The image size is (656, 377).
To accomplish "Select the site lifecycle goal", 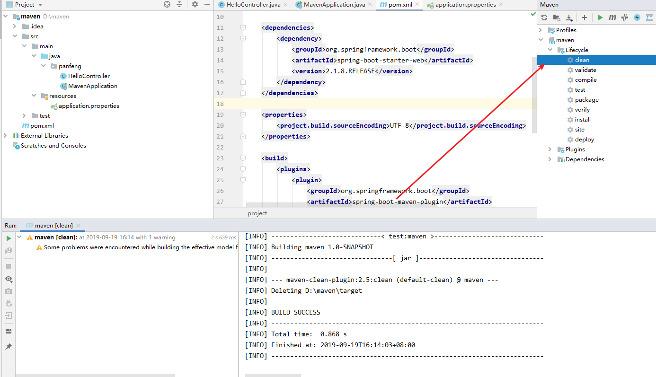I will pyautogui.click(x=579, y=130).
